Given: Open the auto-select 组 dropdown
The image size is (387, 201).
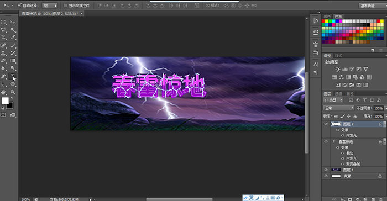Looking at the screenshot, I should click(x=50, y=6).
